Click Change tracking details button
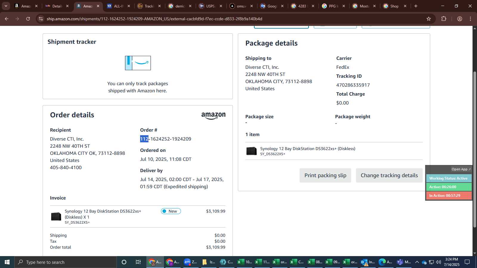 coord(389,175)
